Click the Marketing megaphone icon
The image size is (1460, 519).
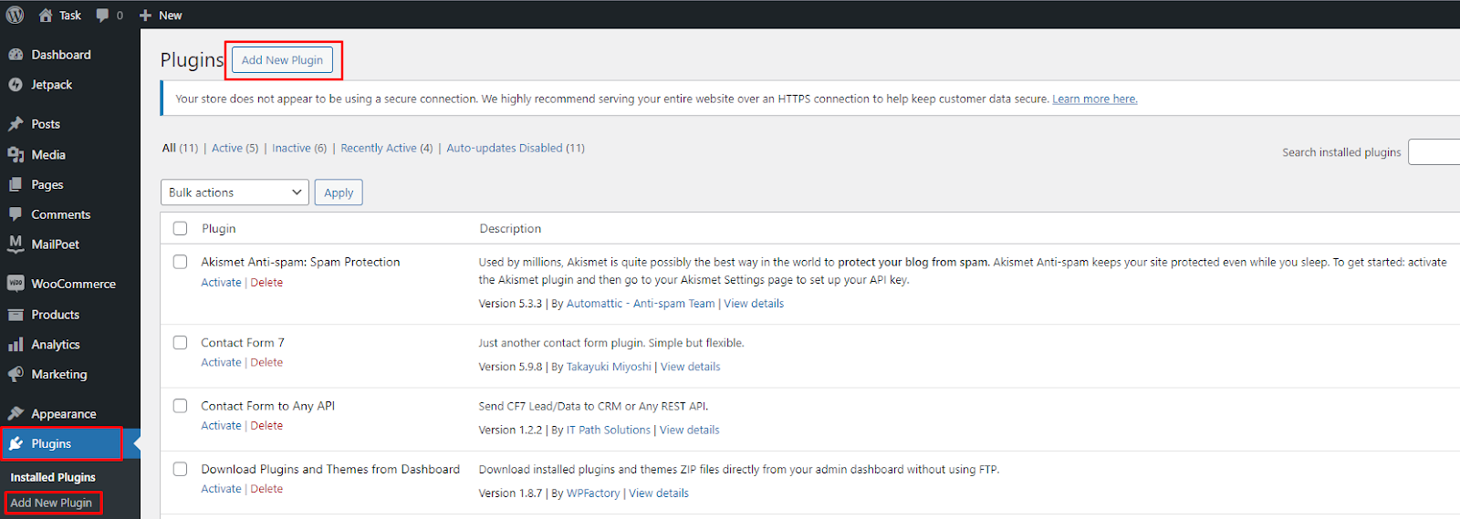pyautogui.click(x=16, y=374)
